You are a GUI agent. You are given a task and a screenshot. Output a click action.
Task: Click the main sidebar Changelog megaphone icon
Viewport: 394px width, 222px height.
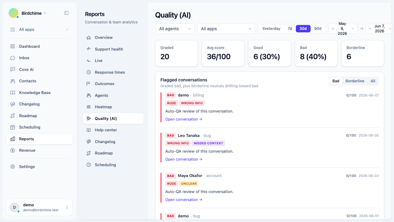[13, 104]
